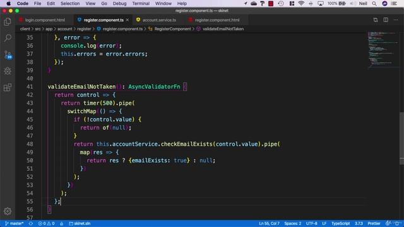
Task: Click the src breadcrumb segment
Action: click(x=38, y=29)
